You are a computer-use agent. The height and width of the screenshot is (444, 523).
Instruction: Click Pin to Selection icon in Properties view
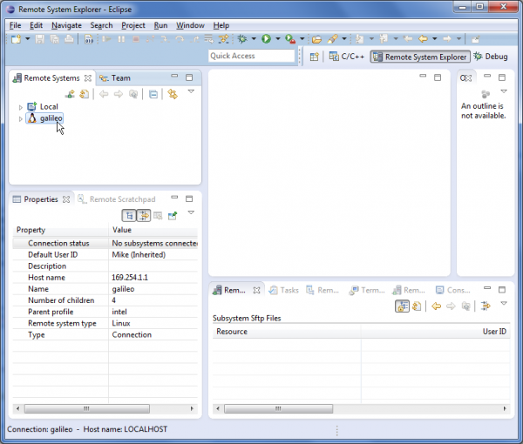point(173,216)
